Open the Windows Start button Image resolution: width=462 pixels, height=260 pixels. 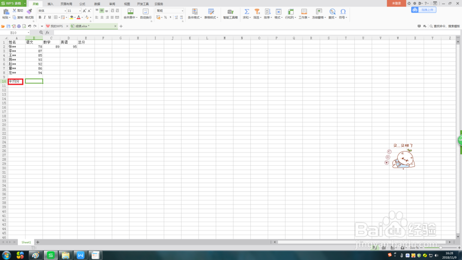tap(6, 255)
